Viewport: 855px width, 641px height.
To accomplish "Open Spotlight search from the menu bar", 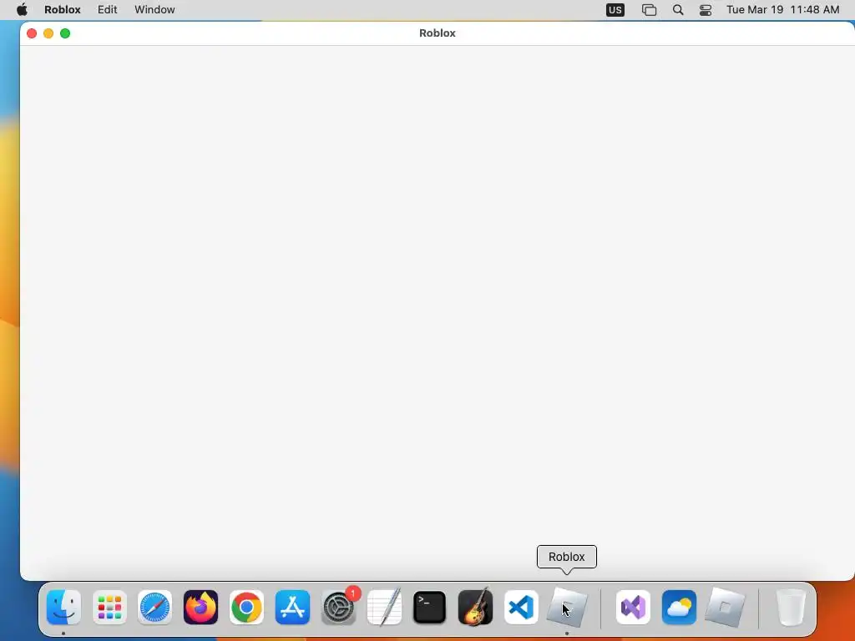I will click(x=678, y=10).
